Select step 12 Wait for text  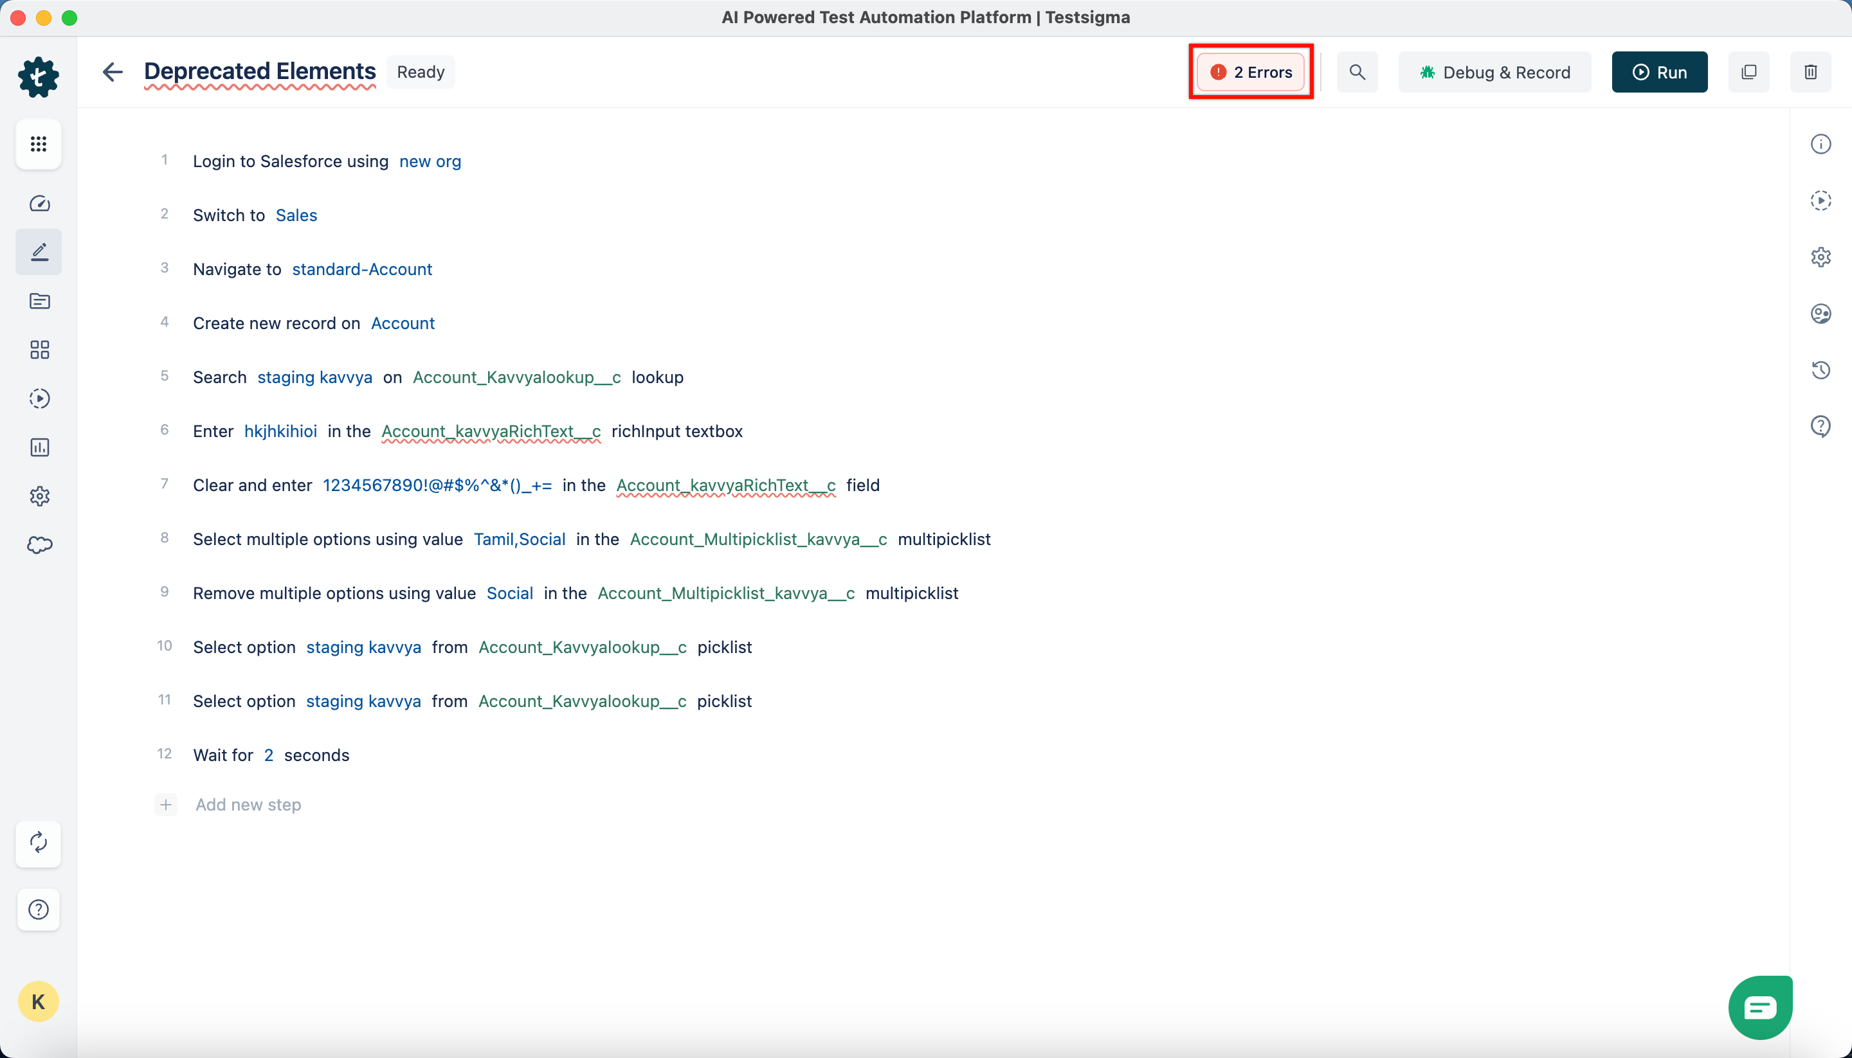click(223, 755)
